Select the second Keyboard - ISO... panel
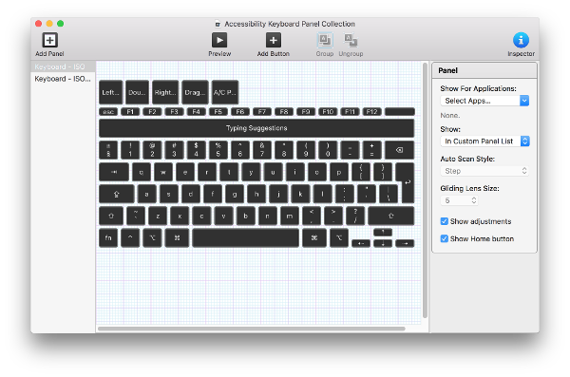Image resolution: width=570 pixels, height=377 pixels. (63, 79)
